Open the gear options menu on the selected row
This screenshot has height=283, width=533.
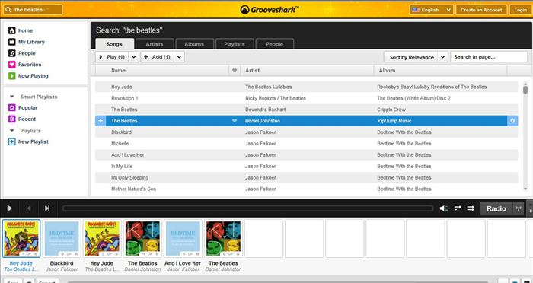coord(512,121)
